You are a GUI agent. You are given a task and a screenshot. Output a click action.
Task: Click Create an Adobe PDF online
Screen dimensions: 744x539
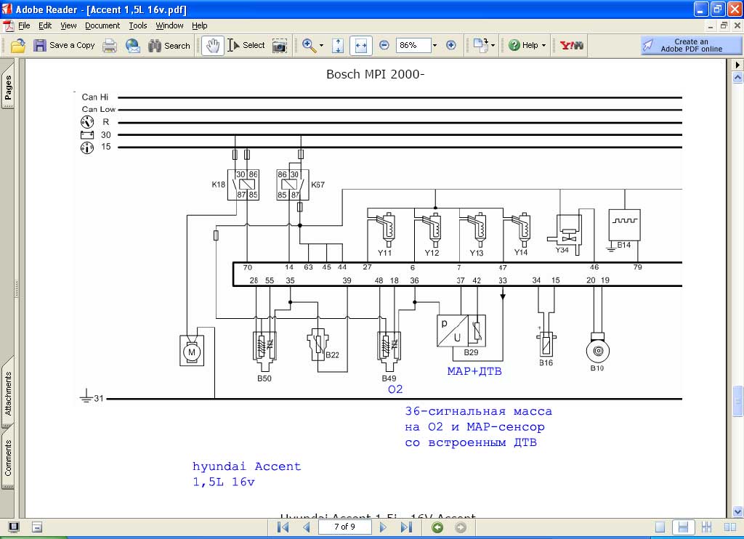pos(690,46)
